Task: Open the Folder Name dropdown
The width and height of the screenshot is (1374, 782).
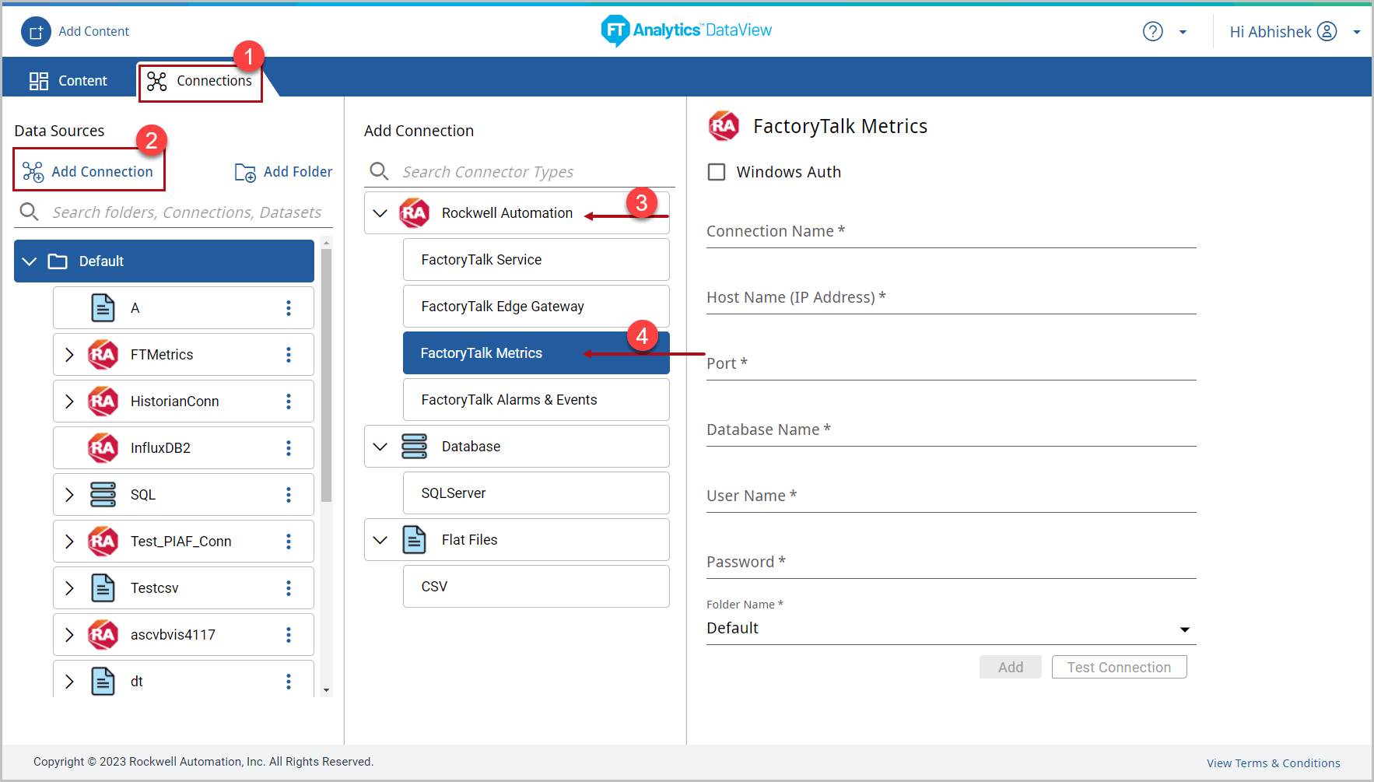Action: 1184,629
